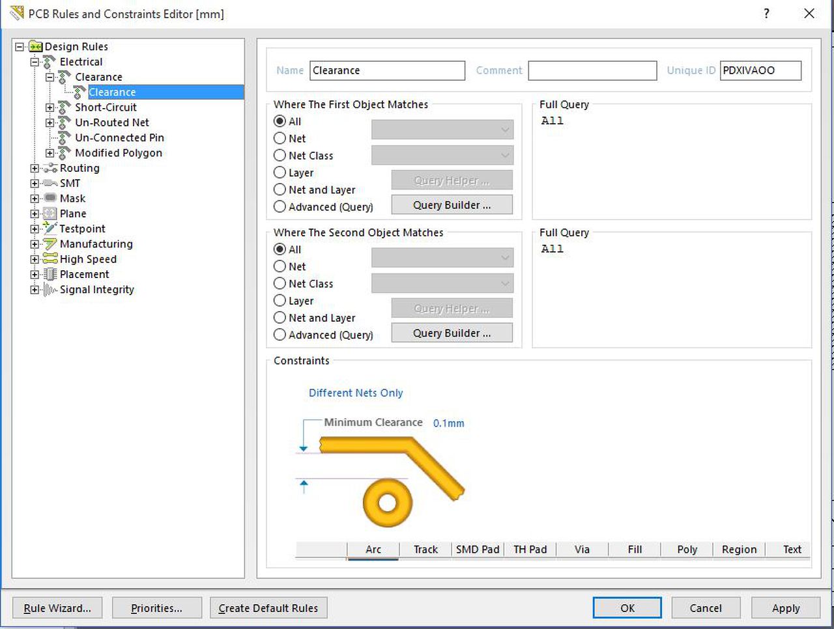Select Net Class for the second object

pyautogui.click(x=280, y=284)
